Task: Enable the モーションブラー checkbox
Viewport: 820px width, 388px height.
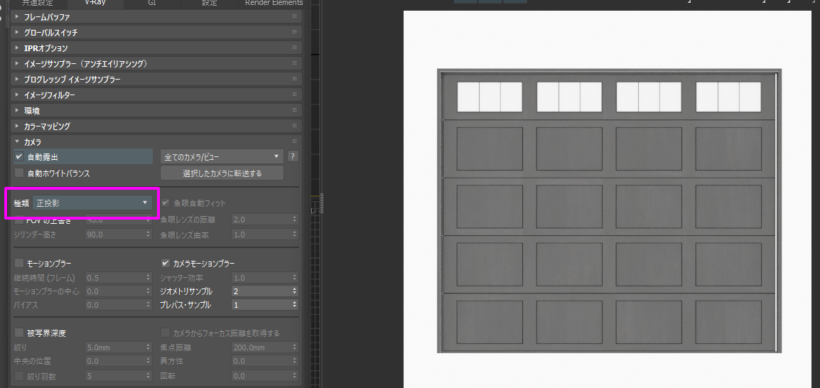Action: pos(19,263)
